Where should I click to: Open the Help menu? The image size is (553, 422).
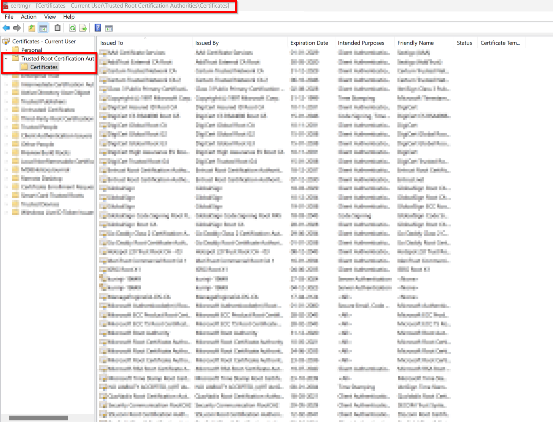tap(69, 17)
